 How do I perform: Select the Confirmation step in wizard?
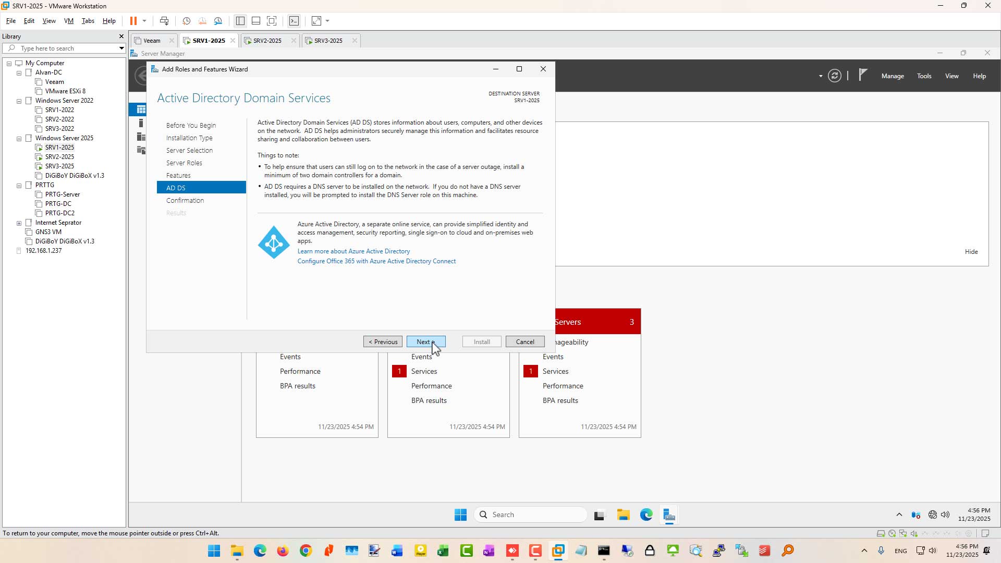pyautogui.click(x=185, y=201)
